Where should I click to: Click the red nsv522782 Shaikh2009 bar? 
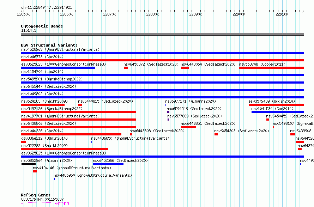point(65,149)
